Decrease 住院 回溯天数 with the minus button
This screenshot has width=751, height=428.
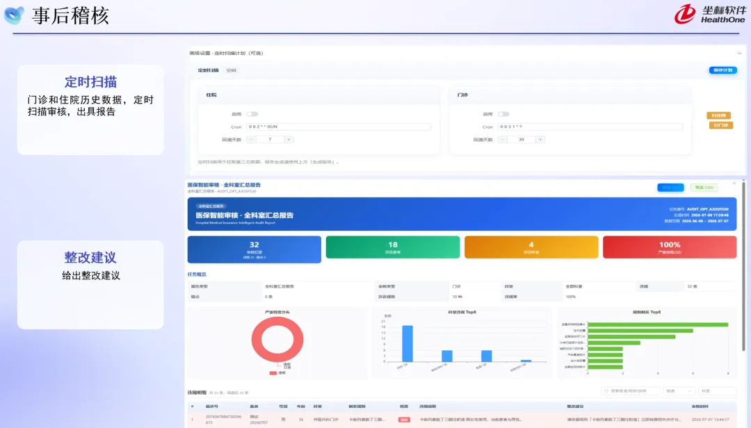pos(251,140)
